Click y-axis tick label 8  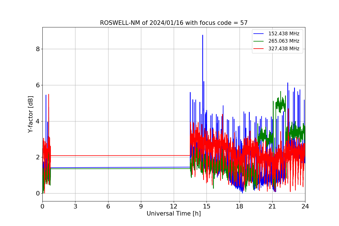pos(38,49)
